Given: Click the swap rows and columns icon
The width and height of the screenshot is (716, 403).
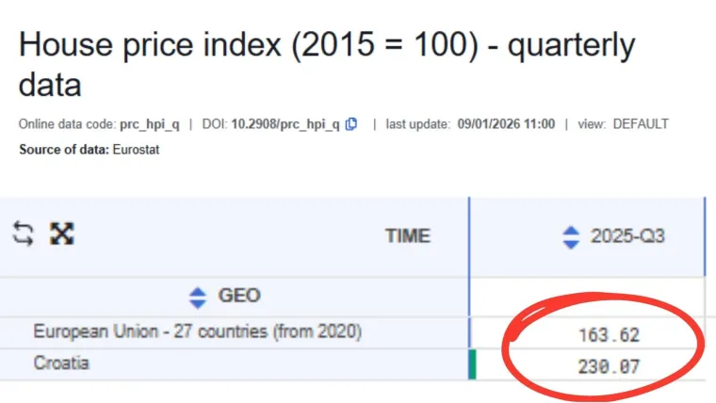Looking at the screenshot, I should point(24,234).
